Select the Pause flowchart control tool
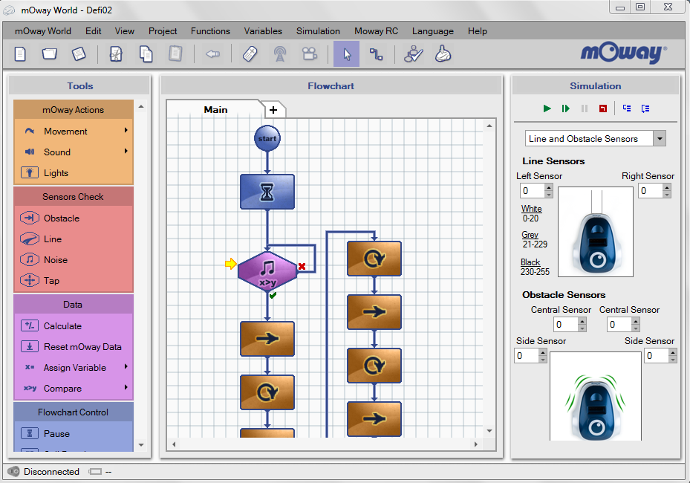Viewport: 690px width, 483px height. (56, 434)
